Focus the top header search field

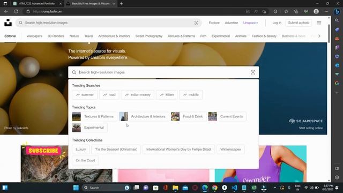pos(108,23)
